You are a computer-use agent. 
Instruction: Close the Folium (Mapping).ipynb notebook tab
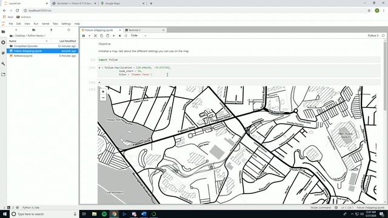click(120, 30)
